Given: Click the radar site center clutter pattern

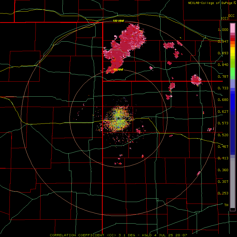Looking at the screenshot, I should tap(119, 119).
